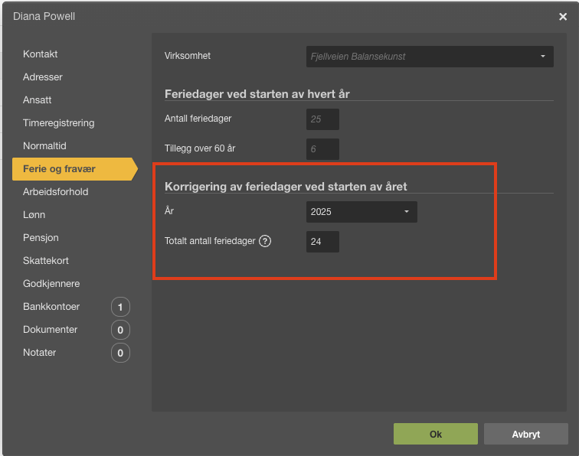The height and width of the screenshot is (456, 579).
Task: Click the Tillegg over 60 år label
Action: point(200,148)
